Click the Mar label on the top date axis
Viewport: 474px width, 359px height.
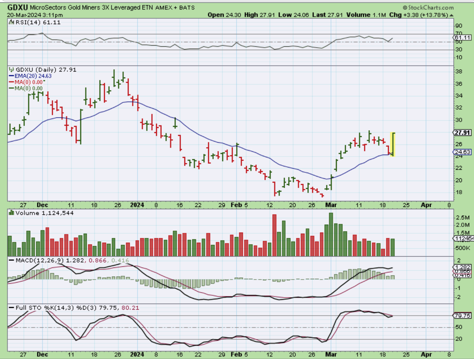pyautogui.click(x=331, y=205)
